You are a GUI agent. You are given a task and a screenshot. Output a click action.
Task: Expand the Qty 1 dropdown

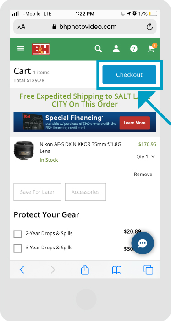click(146, 157)
